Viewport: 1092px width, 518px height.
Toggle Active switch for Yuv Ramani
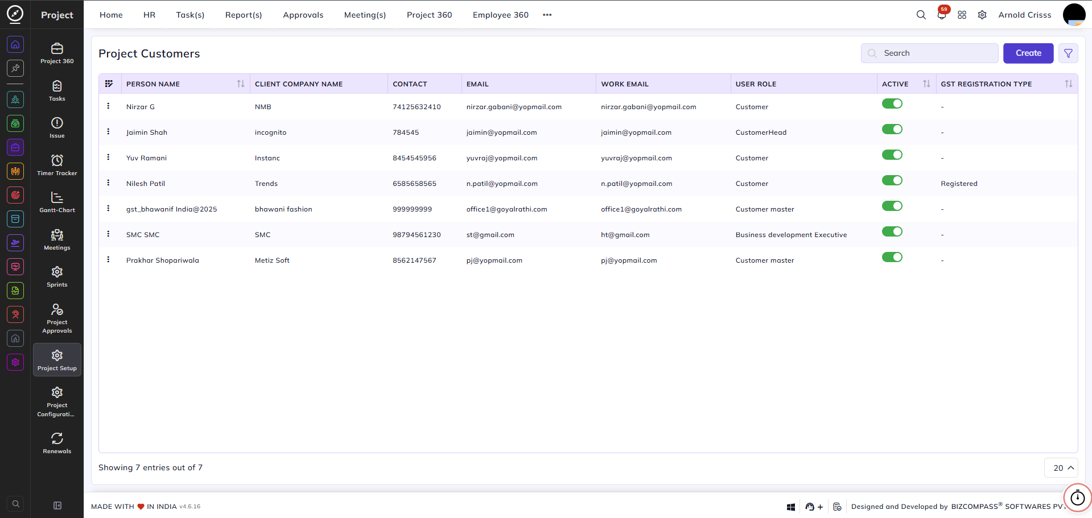pos(892,155)
